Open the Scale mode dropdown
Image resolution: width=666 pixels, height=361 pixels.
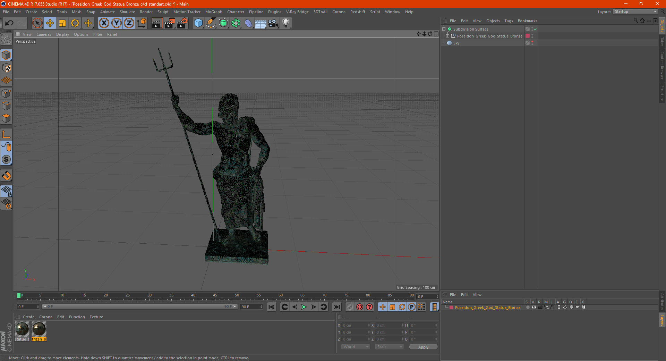pos(389,347)
